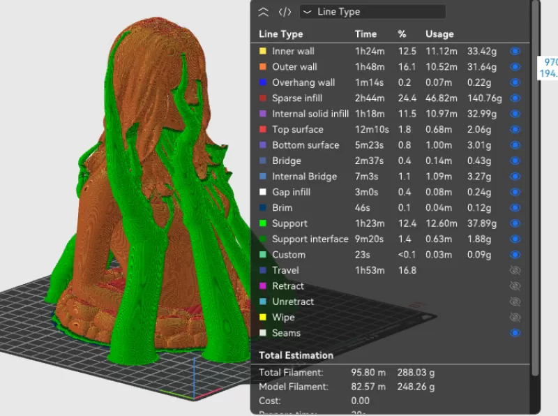Show Wipe moves using the eye toggle
Image resolution: width=558 pixels, height=416 pixels.
coord(515,317)
